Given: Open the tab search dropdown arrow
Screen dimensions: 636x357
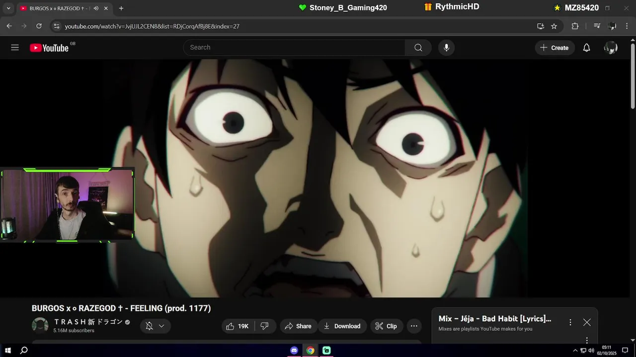Looking at the screenshot, I should tap(8, 8).
